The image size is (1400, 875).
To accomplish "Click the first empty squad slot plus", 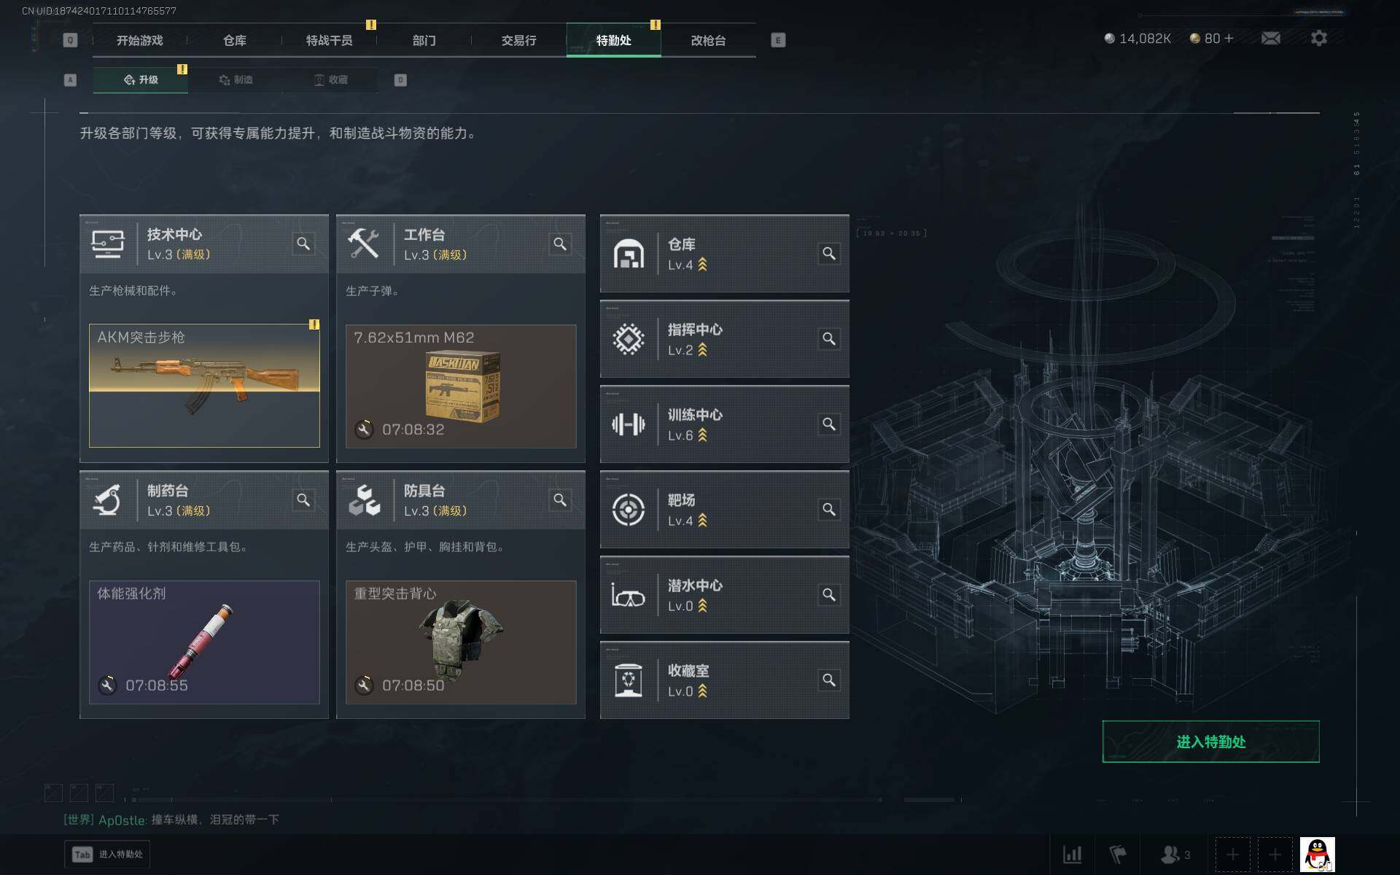I will (1232, 854).
